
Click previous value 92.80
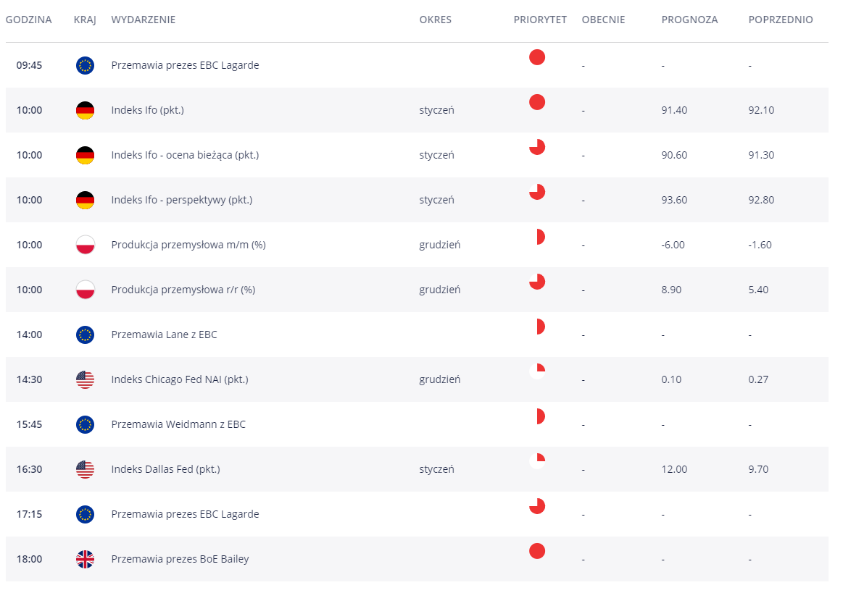coord(761,200)
